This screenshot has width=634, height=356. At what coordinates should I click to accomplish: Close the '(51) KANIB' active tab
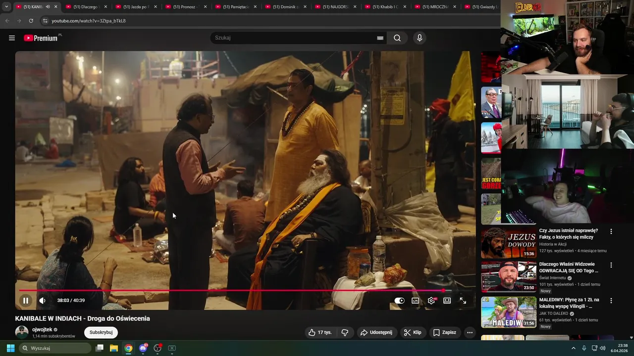coord(55,7)
